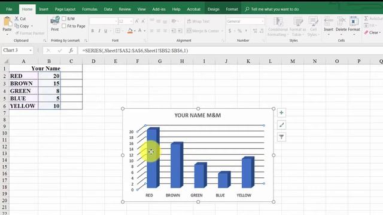The height and width of the screenshot is (215, 383).
Task: Click the Chart Elements plus button
Action: click(x=281, y=113)
